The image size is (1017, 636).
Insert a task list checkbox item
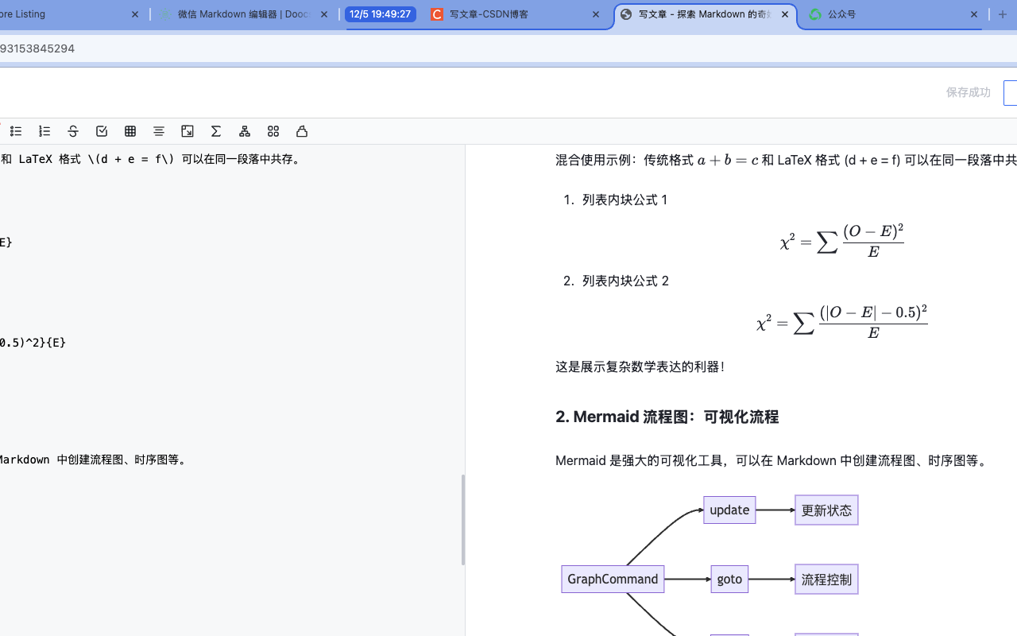click(101, 131)
